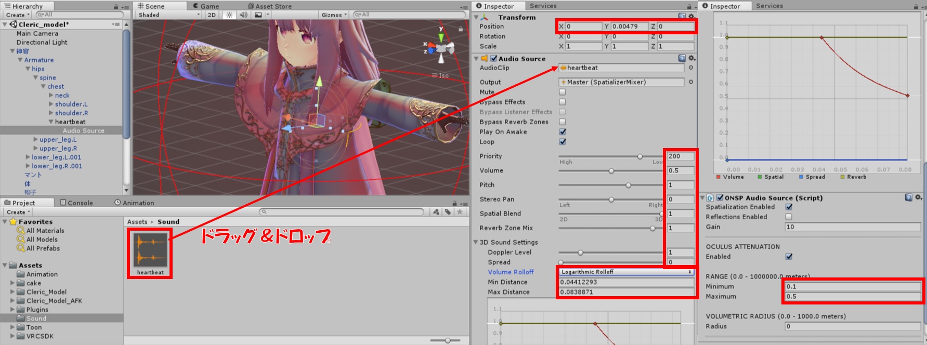The image size is (927, 345).
Task: Click the Volume slider handle
Action: (x=611, y=171)
